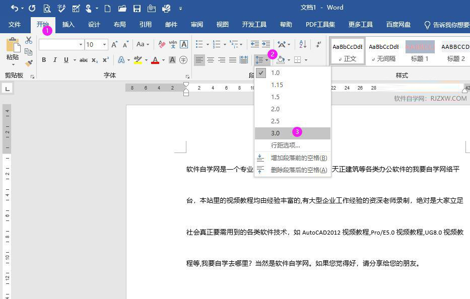Click the Sort icon in Paragraph group
Viewport: 470px width, 299px height.
click(303, 44)
